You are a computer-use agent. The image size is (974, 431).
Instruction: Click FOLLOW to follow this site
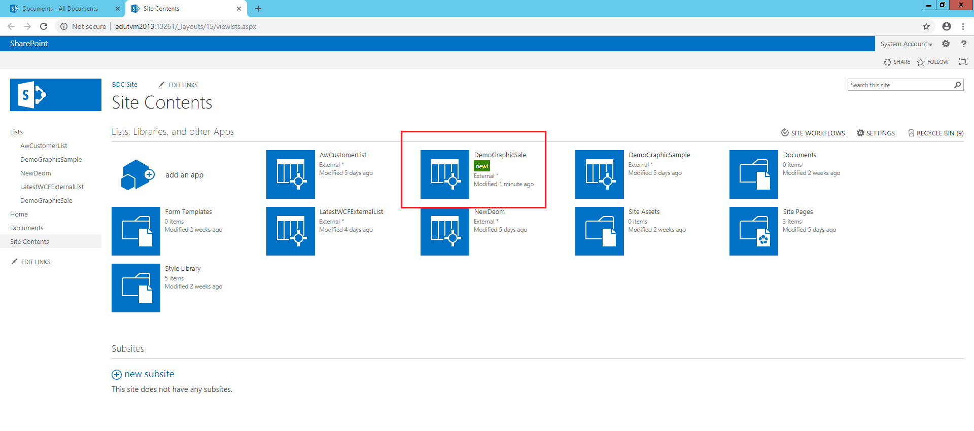pyautogui.click(x=932, y=62)
